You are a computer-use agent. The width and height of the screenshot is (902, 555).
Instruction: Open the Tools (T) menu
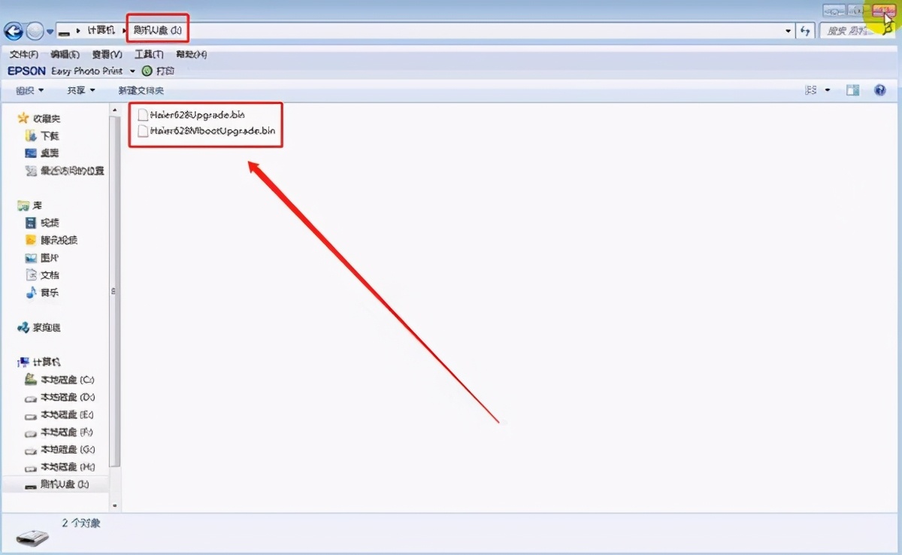tap(149, 54)
